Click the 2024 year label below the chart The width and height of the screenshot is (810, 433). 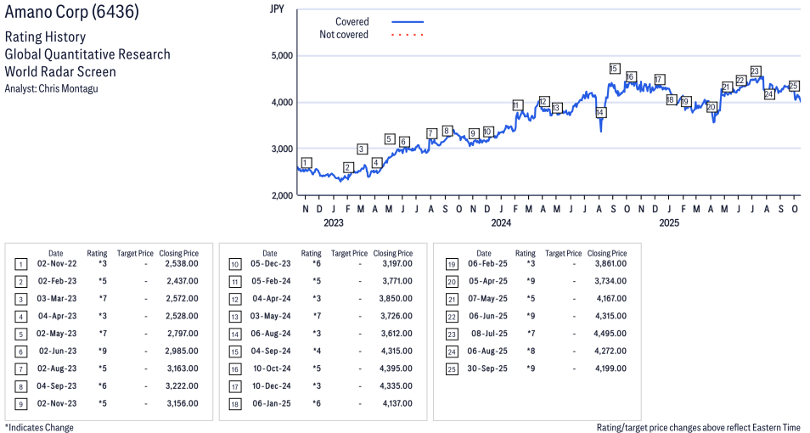point(501,223)
